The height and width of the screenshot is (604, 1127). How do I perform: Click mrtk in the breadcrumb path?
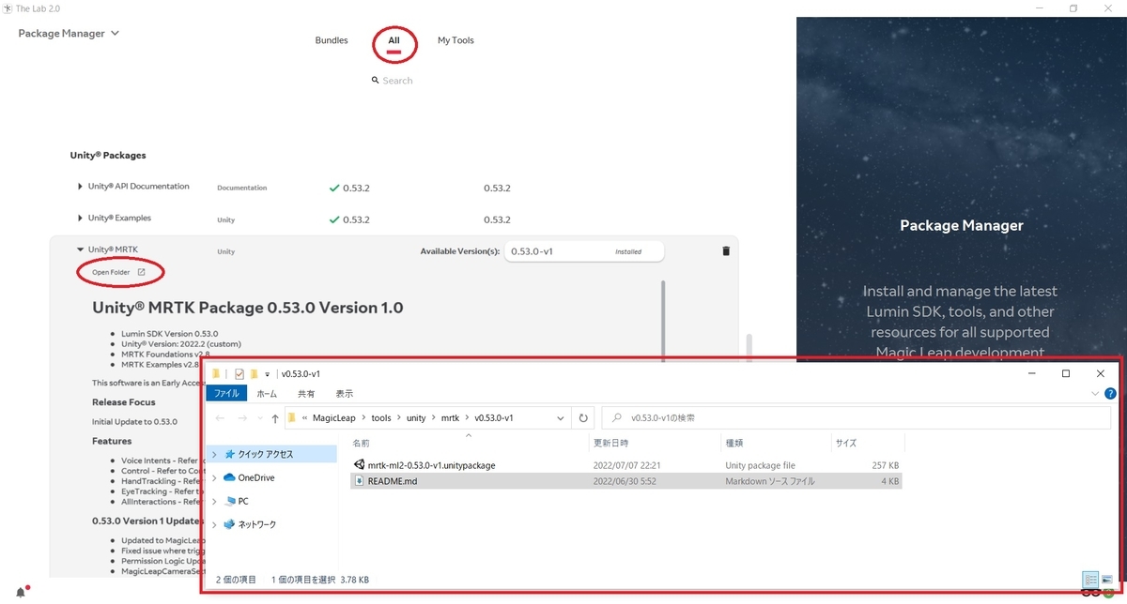pos(451,417)
